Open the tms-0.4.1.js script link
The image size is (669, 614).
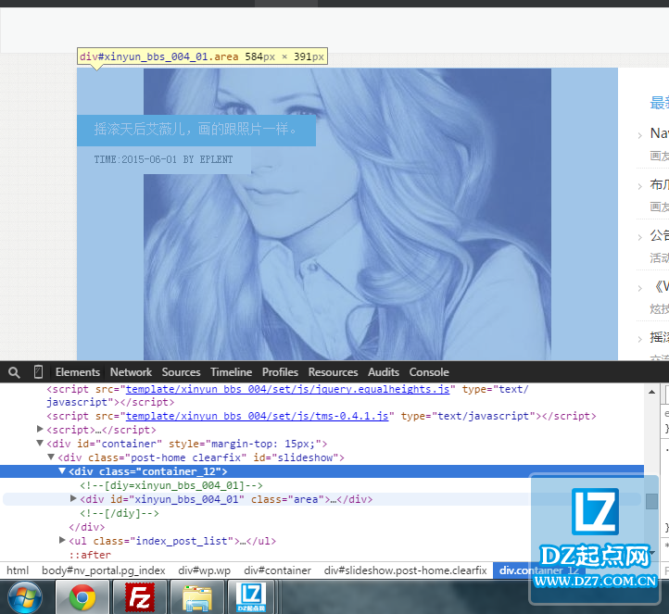coord(257,416)
